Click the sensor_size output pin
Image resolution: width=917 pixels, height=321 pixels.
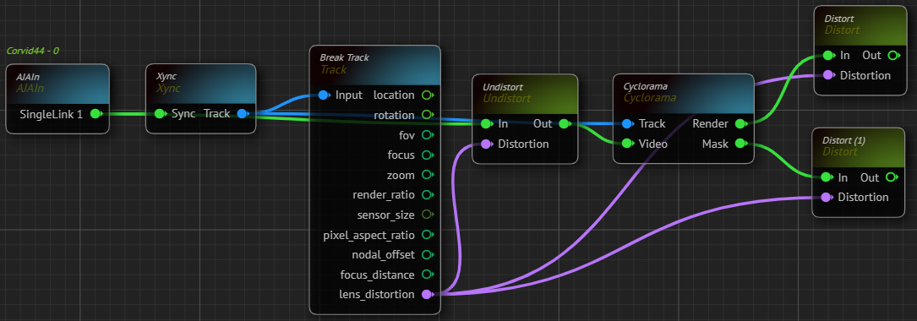[426, 215]
